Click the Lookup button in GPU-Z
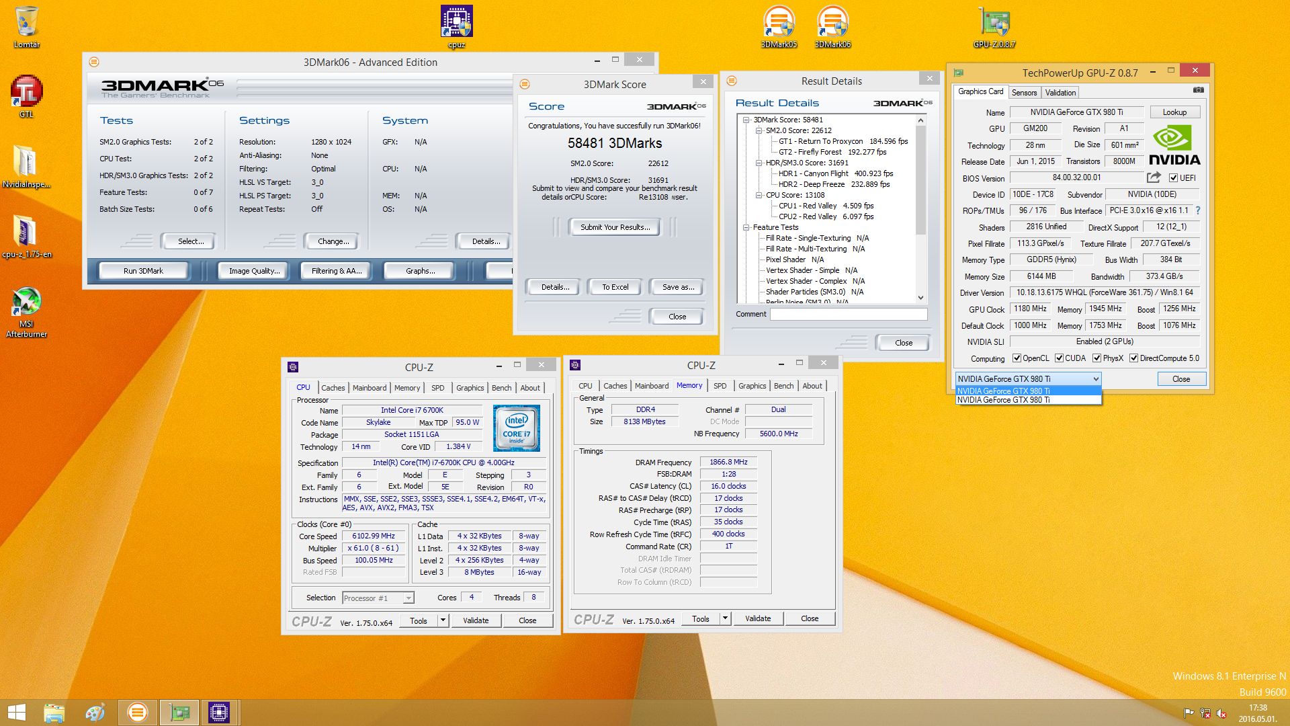1290x726 pixels. [1174, 112]
